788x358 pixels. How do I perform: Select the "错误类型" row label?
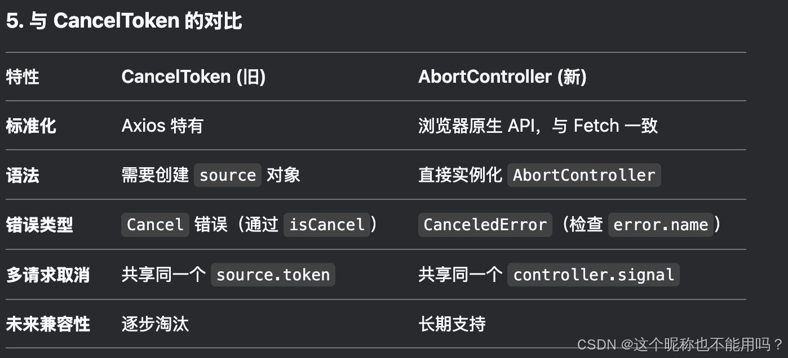coord(39,225)
